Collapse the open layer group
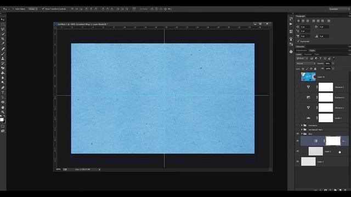 pyautogui.click(x=302, y=134)
